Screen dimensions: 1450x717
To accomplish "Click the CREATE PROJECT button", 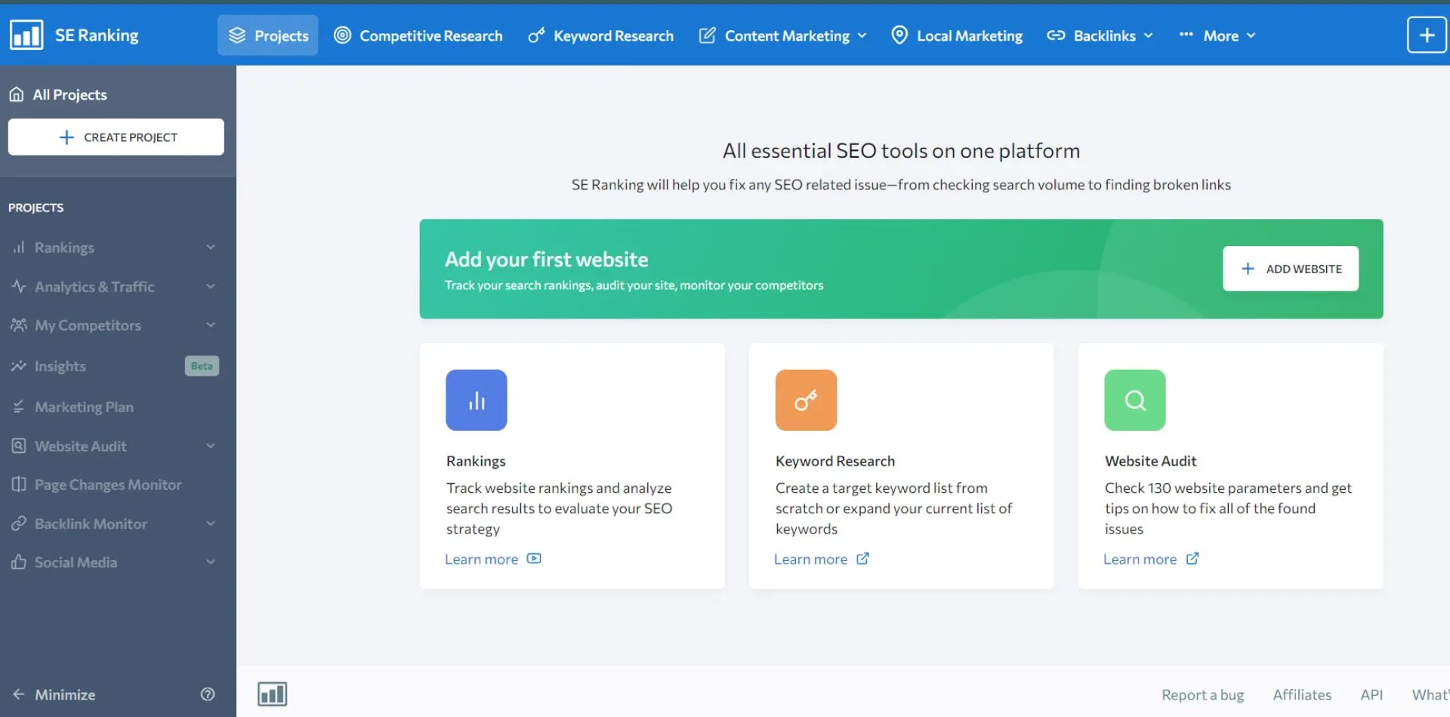I will click(x=116, y=137).
